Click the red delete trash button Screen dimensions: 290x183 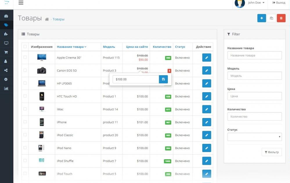point(281,18)
